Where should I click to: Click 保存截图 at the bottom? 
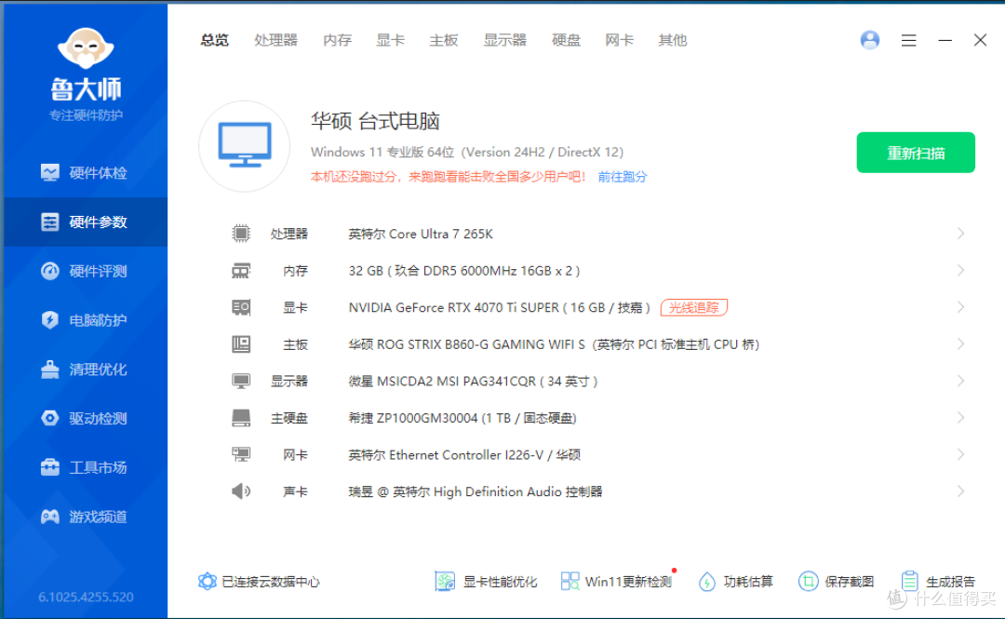836,581
